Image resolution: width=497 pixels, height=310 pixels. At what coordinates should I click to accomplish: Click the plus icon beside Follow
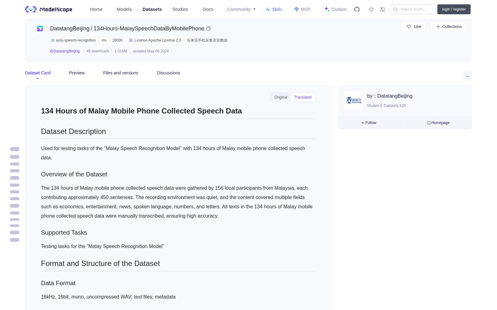[363, 123]
